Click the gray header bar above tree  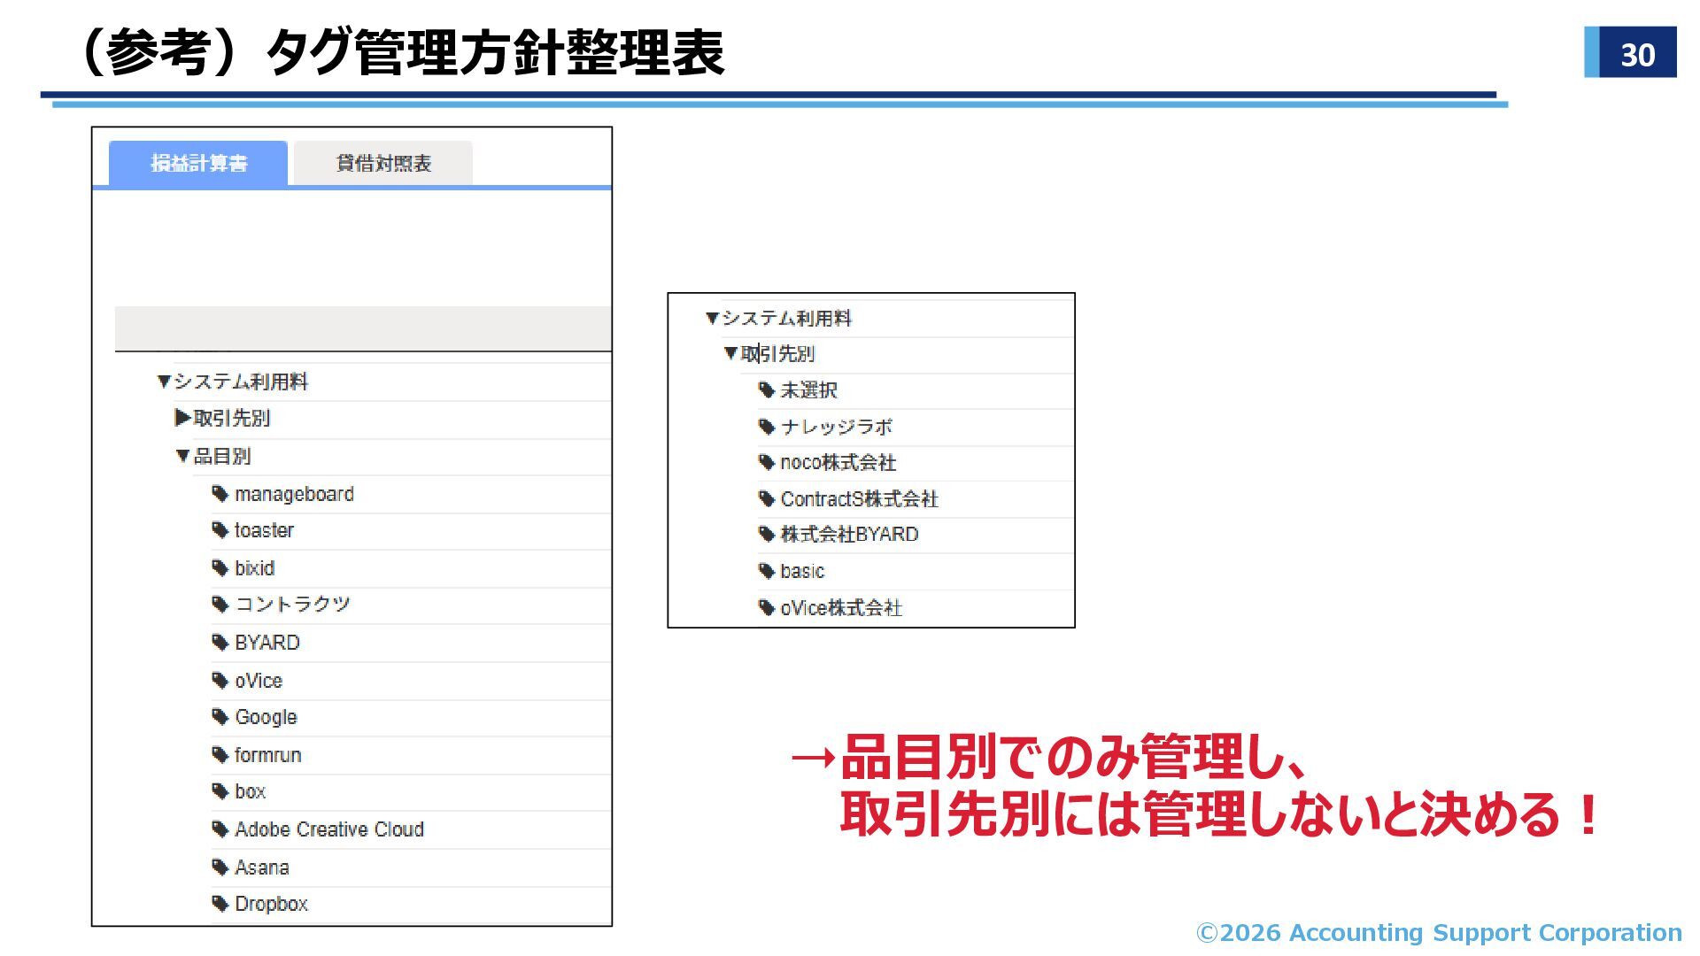tap(363, 328)
